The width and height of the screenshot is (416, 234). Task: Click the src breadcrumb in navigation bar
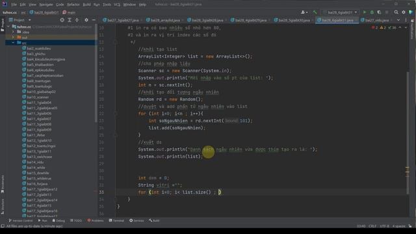(x=23, y=12)
